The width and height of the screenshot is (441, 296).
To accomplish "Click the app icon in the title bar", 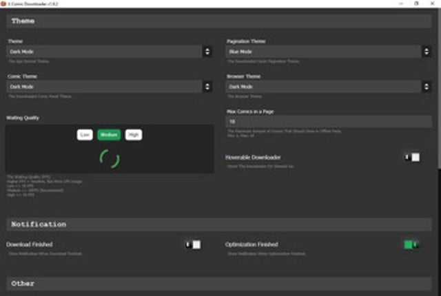I will [x=3, y=3].
